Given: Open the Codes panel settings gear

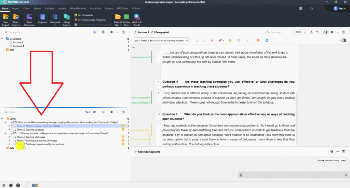Looking at the screenshot, I should (x=111, y=112).
